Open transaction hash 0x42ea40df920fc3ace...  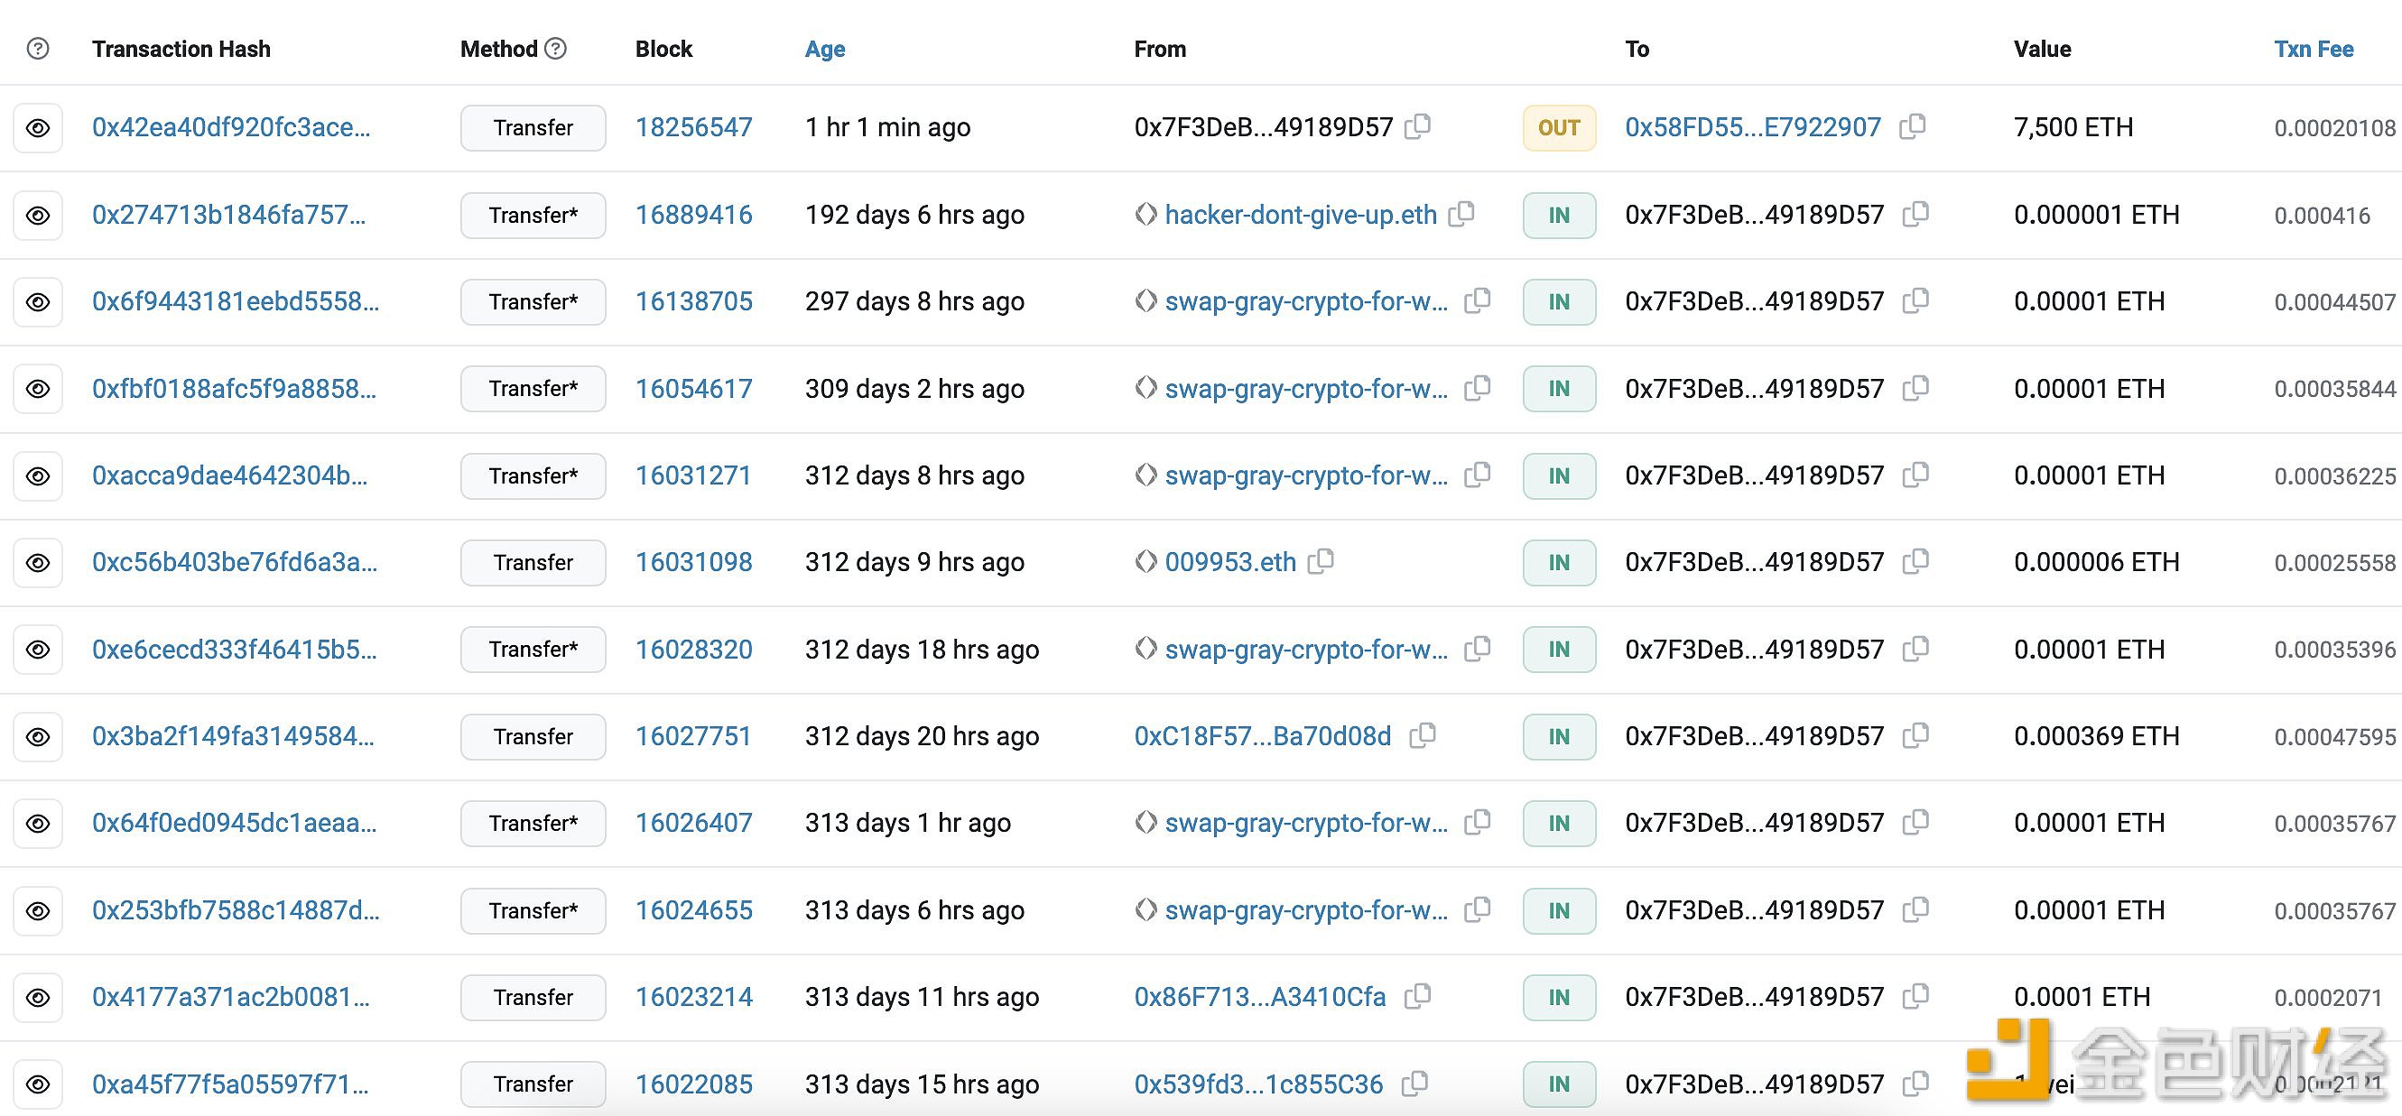pyautogui.click(x=231, y=127)
